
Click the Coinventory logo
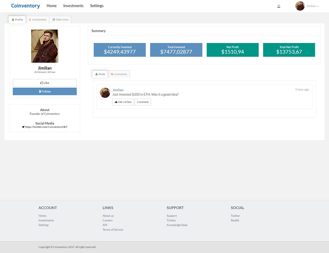[25, 6]
